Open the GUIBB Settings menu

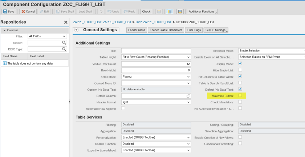pyautogui.click(x=216, y=30)
